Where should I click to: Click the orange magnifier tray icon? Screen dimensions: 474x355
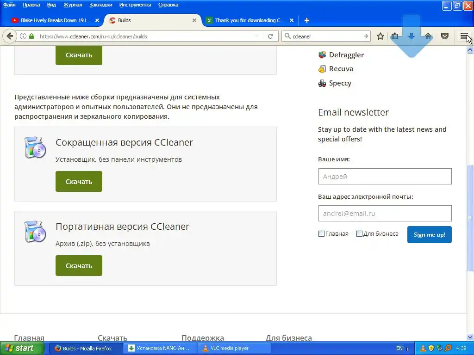click(x=448, y=348)
